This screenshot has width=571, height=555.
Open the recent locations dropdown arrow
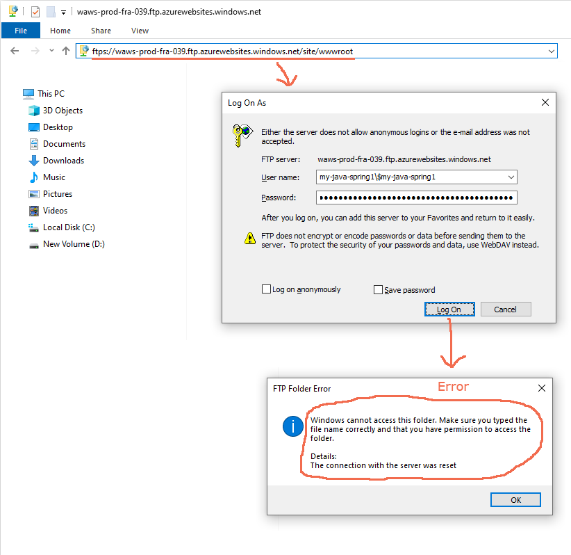[x=51, y=51]
